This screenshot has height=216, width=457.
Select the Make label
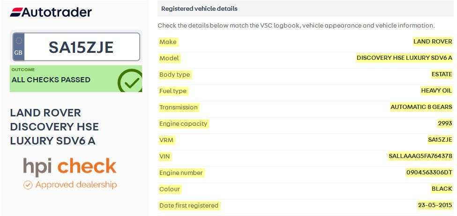[x=168, y=42]
